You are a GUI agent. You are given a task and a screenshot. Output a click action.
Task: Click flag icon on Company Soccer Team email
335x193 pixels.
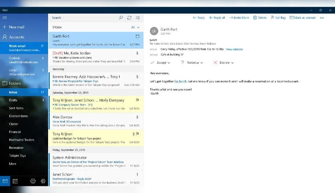coord(137,100)
